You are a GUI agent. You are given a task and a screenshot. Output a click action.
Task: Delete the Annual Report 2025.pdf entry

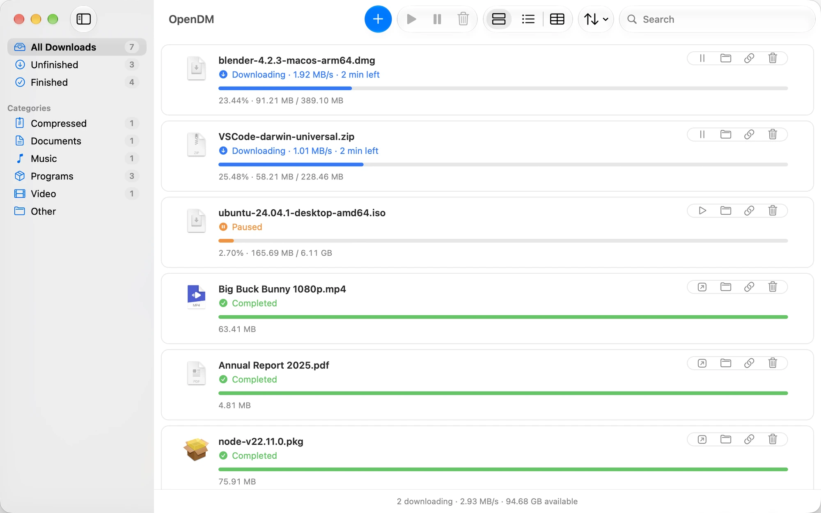773,363
